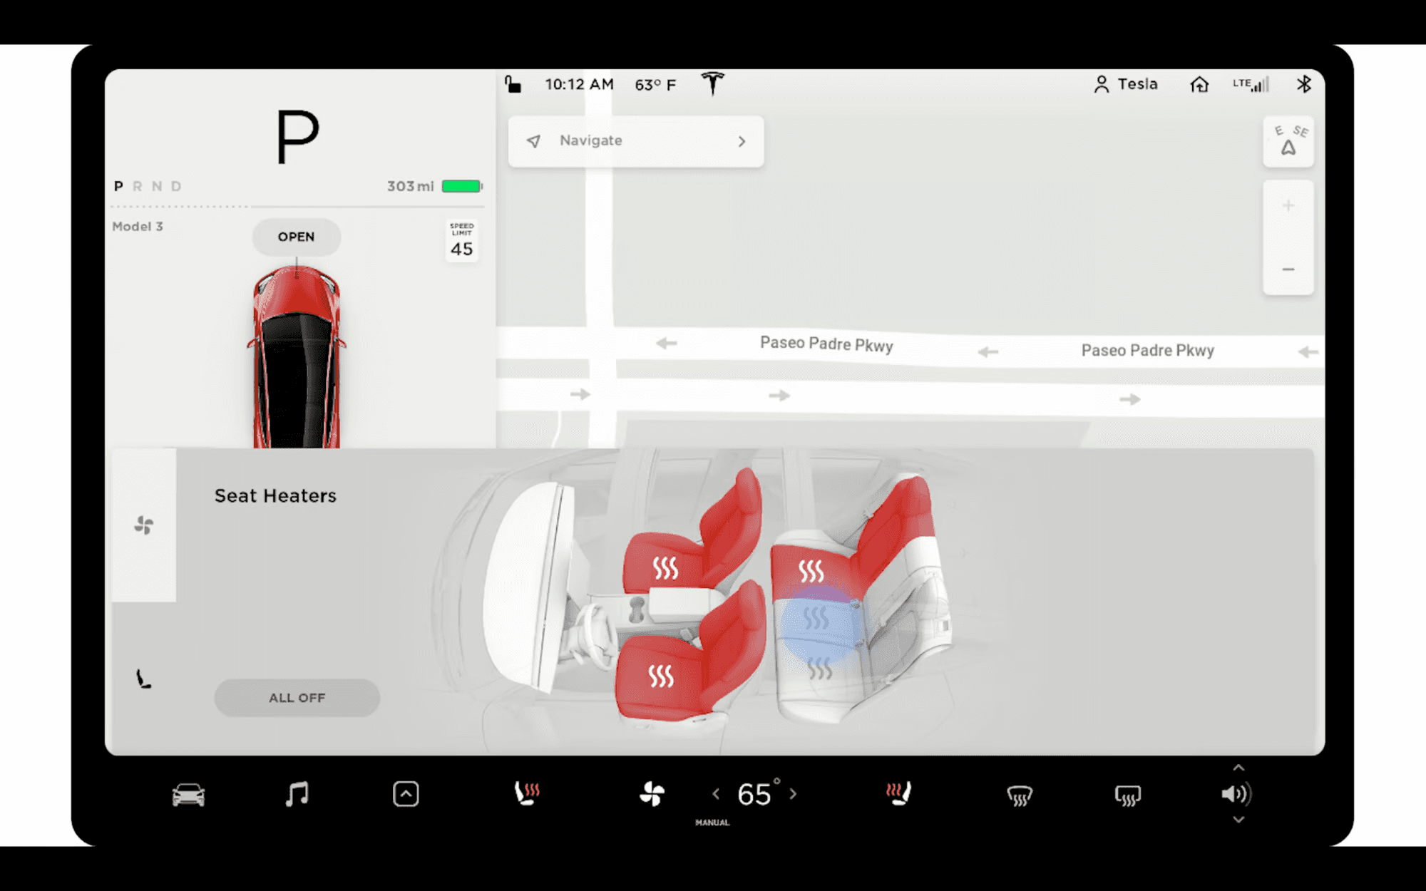1426x891 pixels.
Task: Open the music player icon
Action: 297,794
